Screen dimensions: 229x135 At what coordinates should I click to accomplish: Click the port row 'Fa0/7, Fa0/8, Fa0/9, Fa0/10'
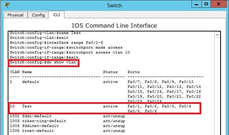(160, 82)
